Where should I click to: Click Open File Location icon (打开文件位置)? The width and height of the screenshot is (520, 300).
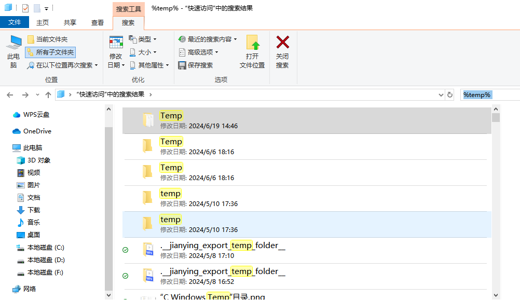(252, 43)
